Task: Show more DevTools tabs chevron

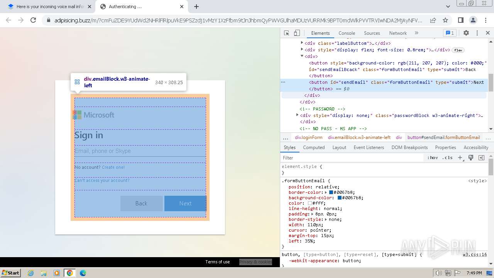Action: coord(416,33)
